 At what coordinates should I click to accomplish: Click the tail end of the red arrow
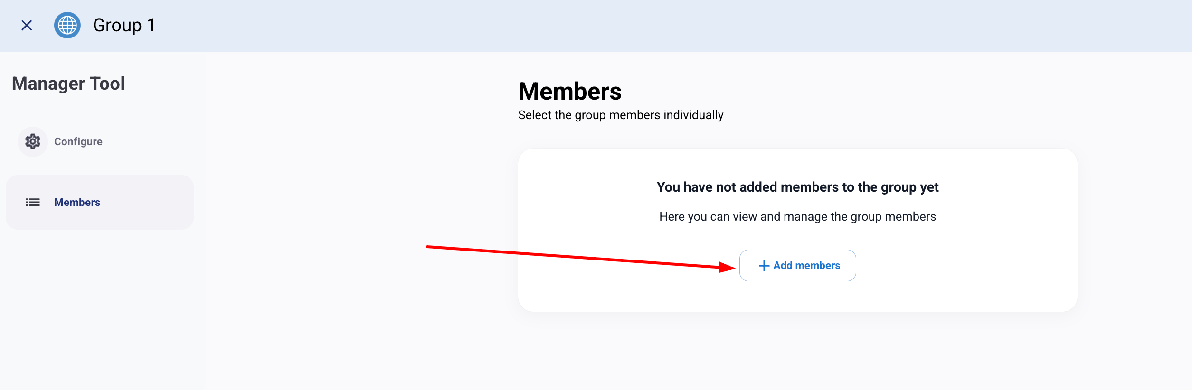429,247
